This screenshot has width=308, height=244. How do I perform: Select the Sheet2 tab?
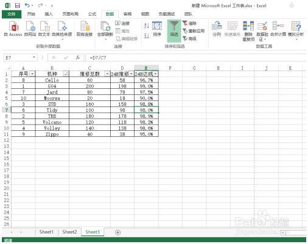pos(69,232)
